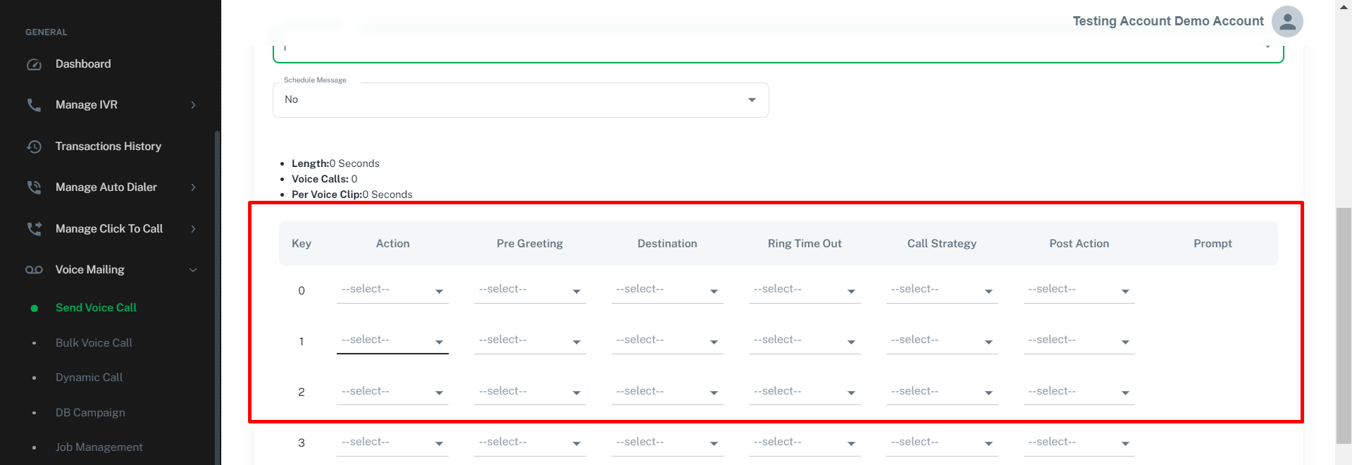Viewport: 1352px width, 465px height.
Task: Collapse the Voice Mailing menu chevron
Action: coord(193,270)
